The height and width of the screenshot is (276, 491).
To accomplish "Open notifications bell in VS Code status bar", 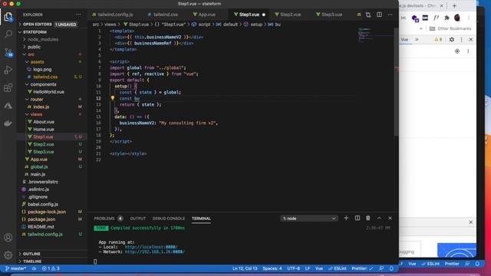I will 391,268.
